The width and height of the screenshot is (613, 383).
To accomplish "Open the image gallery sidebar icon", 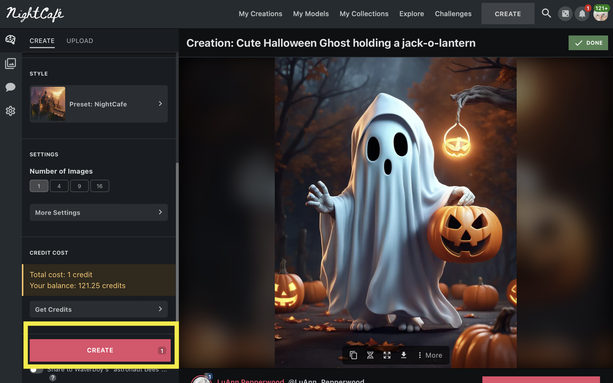I will pos(10,63).
